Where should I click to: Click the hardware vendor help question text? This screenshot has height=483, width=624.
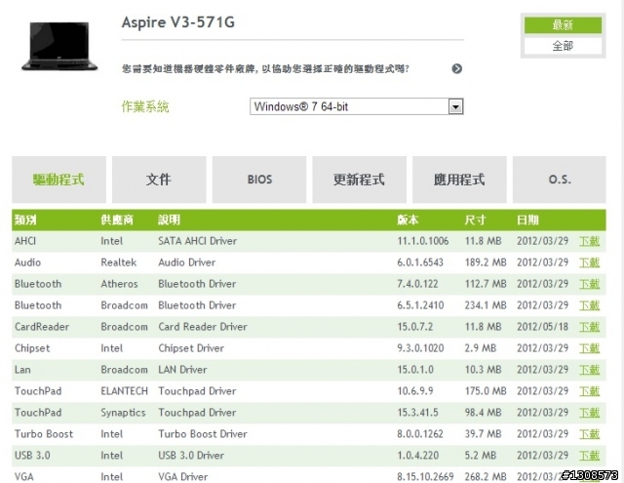point(265,69)
